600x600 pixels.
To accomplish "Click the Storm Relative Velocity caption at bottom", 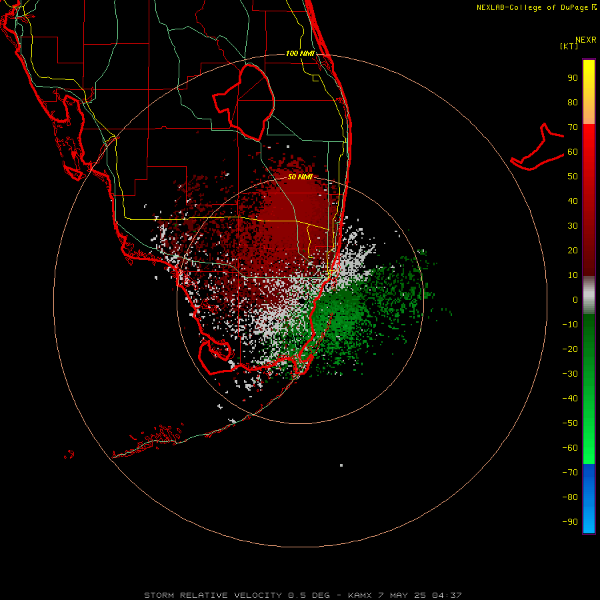I will (303, 595).
